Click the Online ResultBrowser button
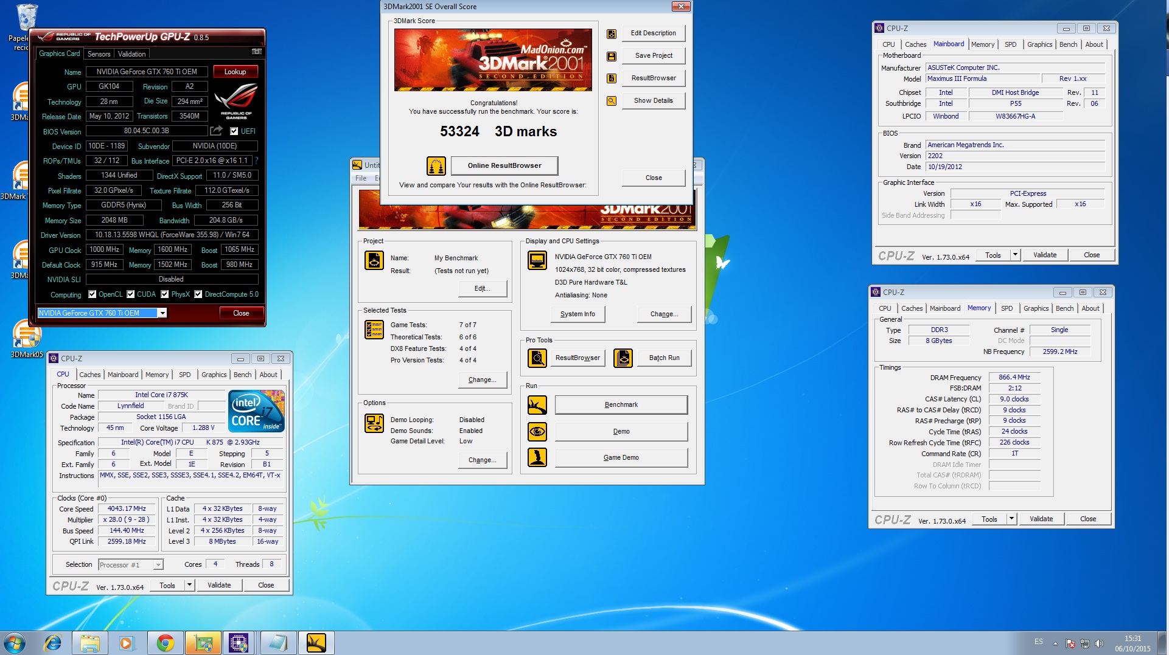 pos(504,165)
